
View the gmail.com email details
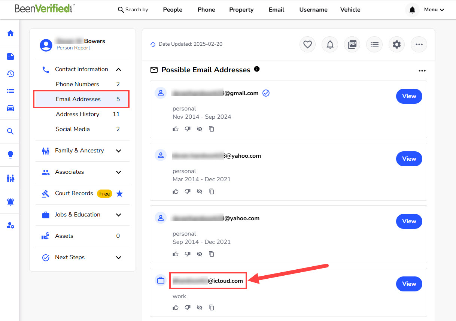409,96
